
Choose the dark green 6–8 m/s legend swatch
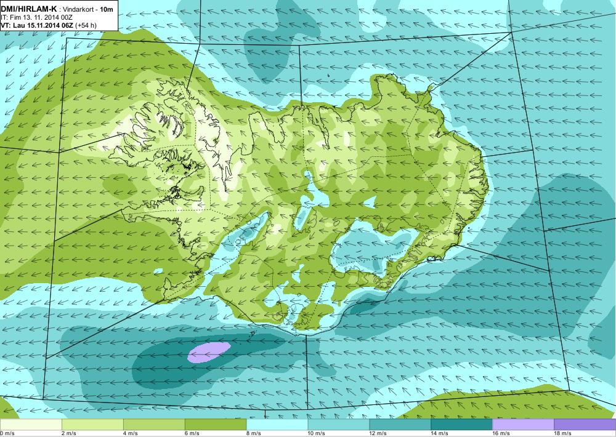coord(216,425)
